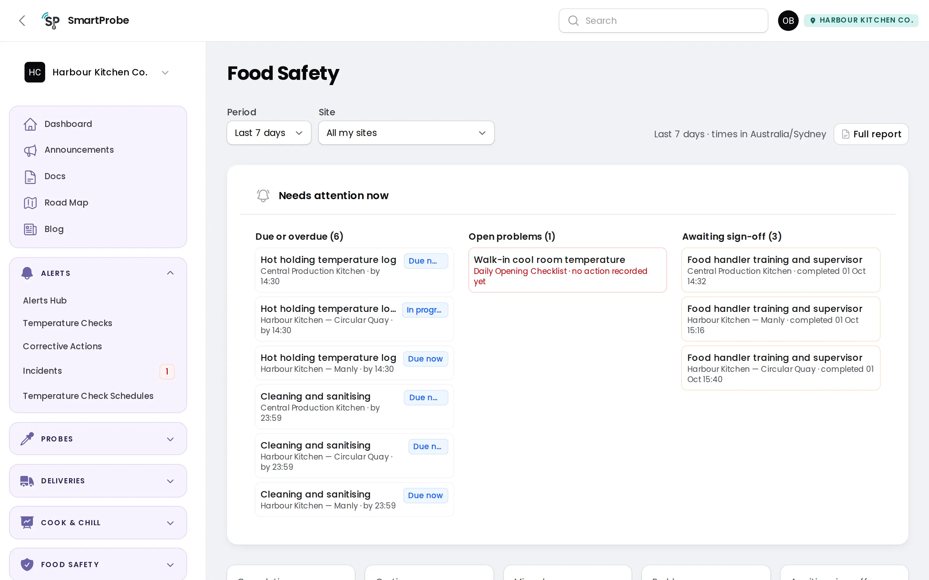Click the Deliveries truck icon
929x580 pixels.
pyautogui.click(x=27, y=481)
